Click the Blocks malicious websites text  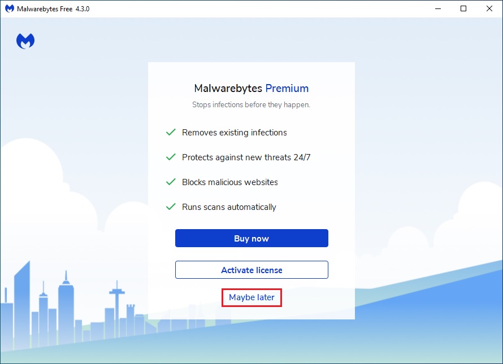click(229, 182)
